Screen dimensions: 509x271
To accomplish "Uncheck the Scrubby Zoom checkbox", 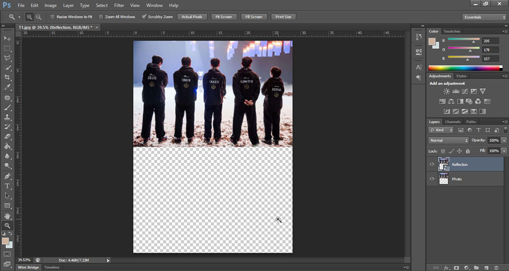I will pos(144,17).
